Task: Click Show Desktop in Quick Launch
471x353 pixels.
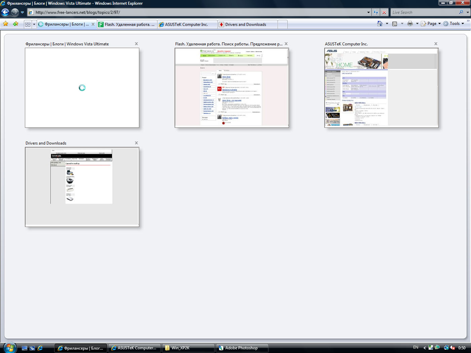Action: (25, 348)
